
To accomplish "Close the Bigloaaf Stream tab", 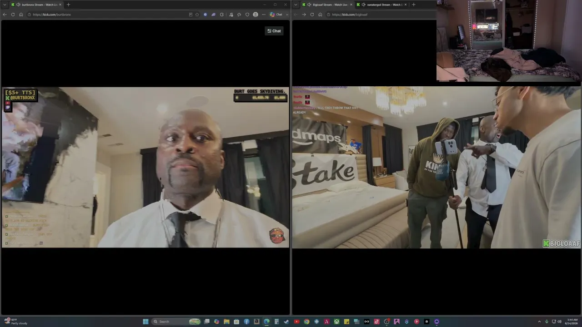I will 351,5.
